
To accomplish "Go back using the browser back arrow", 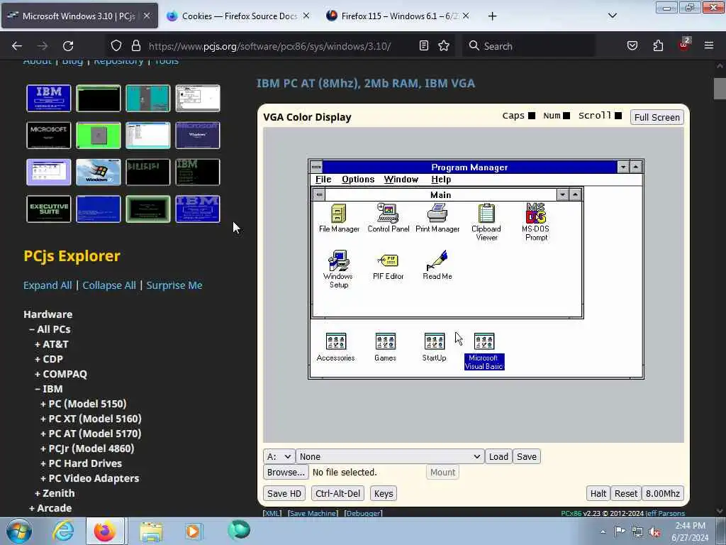I will [17, 46].
